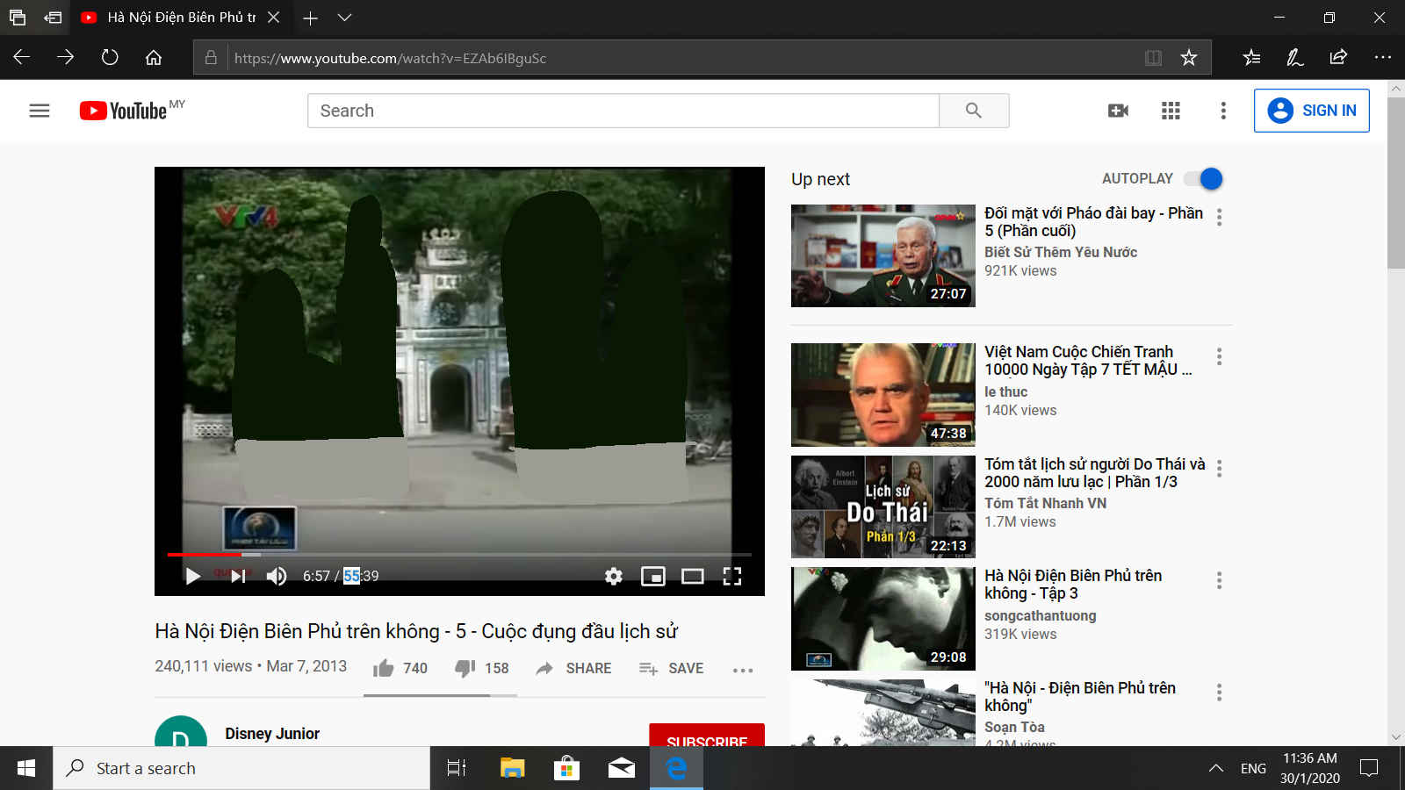Add page to favorites star
The image size is (1405, 790).
(1189, 58)
